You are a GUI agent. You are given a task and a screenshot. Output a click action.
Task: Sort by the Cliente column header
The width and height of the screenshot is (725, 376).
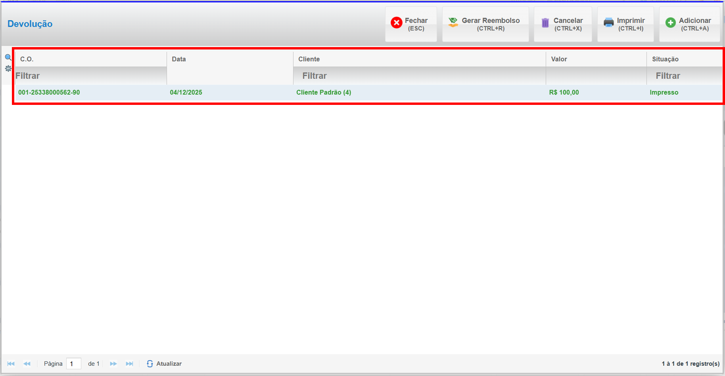tap(309, 59)
